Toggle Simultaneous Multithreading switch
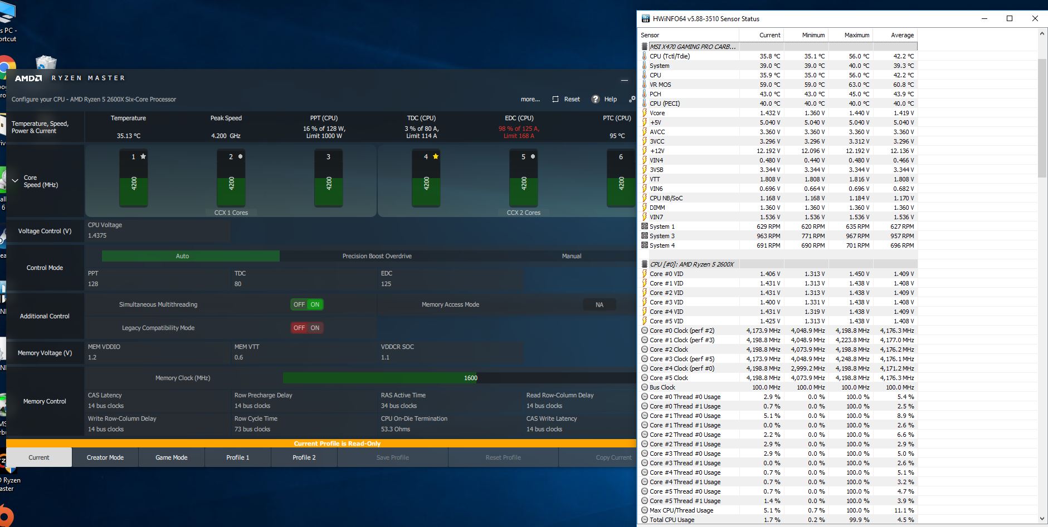This screenshot has width=1048, height=527. coord(307,304)
